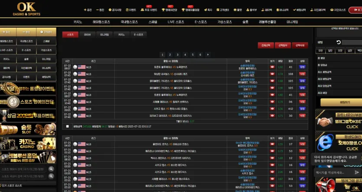The image size is (362, 192).
Task: Open the 카지노 CASINO banner in sidebar
Action: pos(28,143)
